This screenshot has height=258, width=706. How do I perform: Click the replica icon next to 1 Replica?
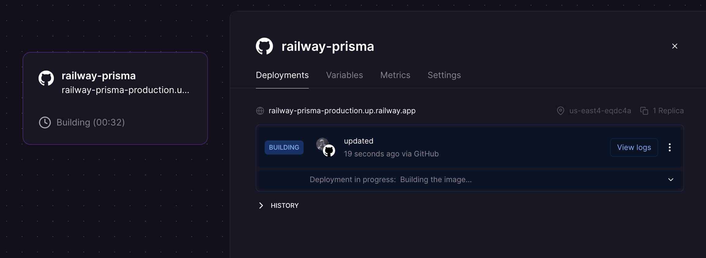[644, 110]
